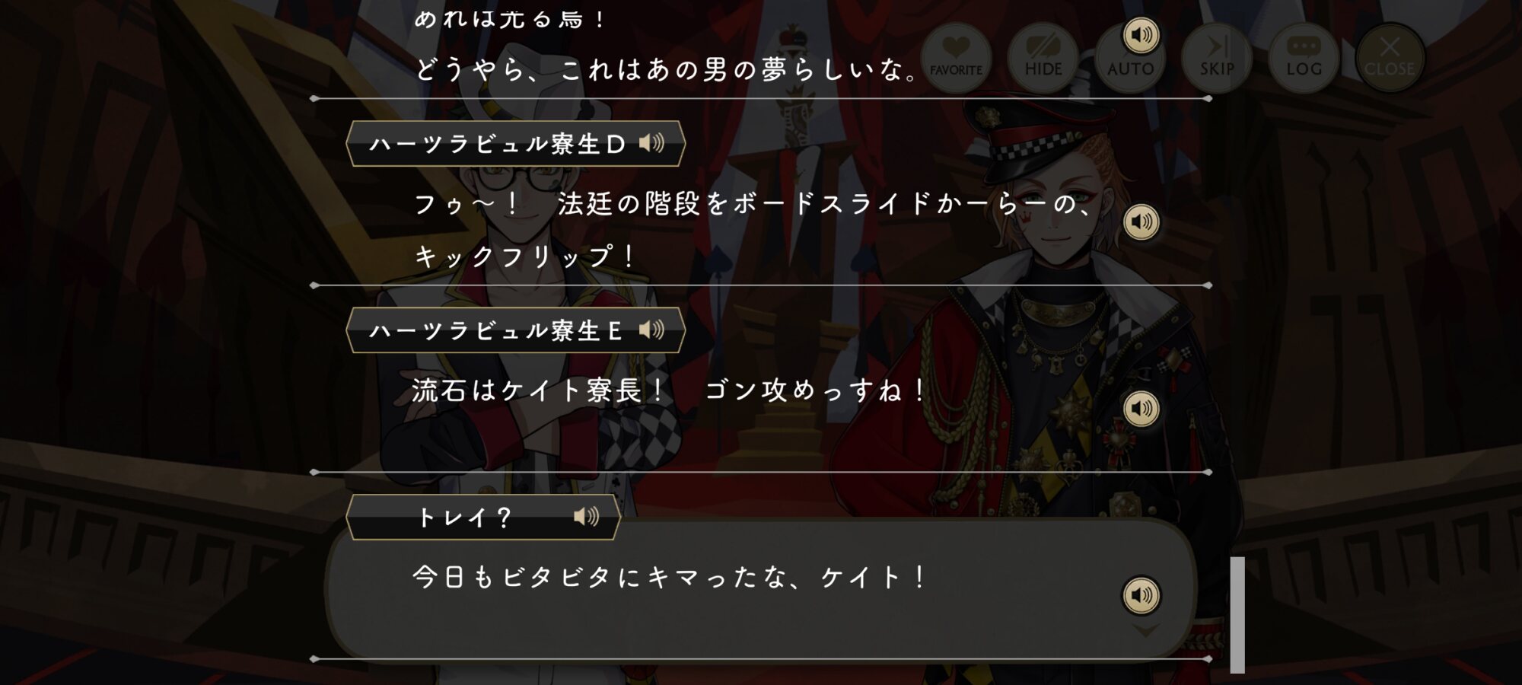Click the 今日もビタビタにキマったな dialogue box
1522x685 pixels.
[x=761, y=590]
